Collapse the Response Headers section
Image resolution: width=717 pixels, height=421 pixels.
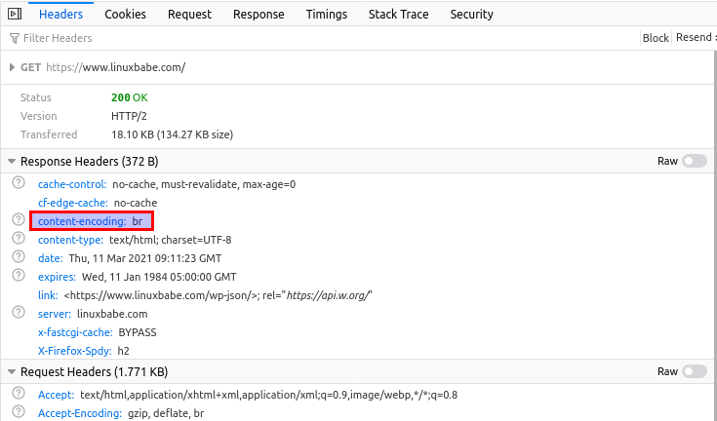12,161
